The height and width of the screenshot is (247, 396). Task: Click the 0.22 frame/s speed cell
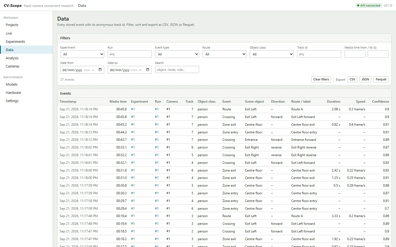(x=356, y=170)
